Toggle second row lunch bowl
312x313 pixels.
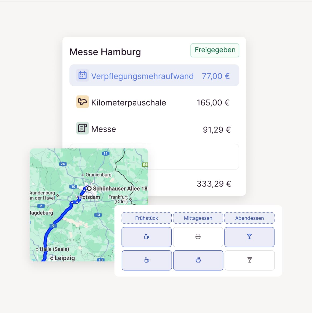198,260
